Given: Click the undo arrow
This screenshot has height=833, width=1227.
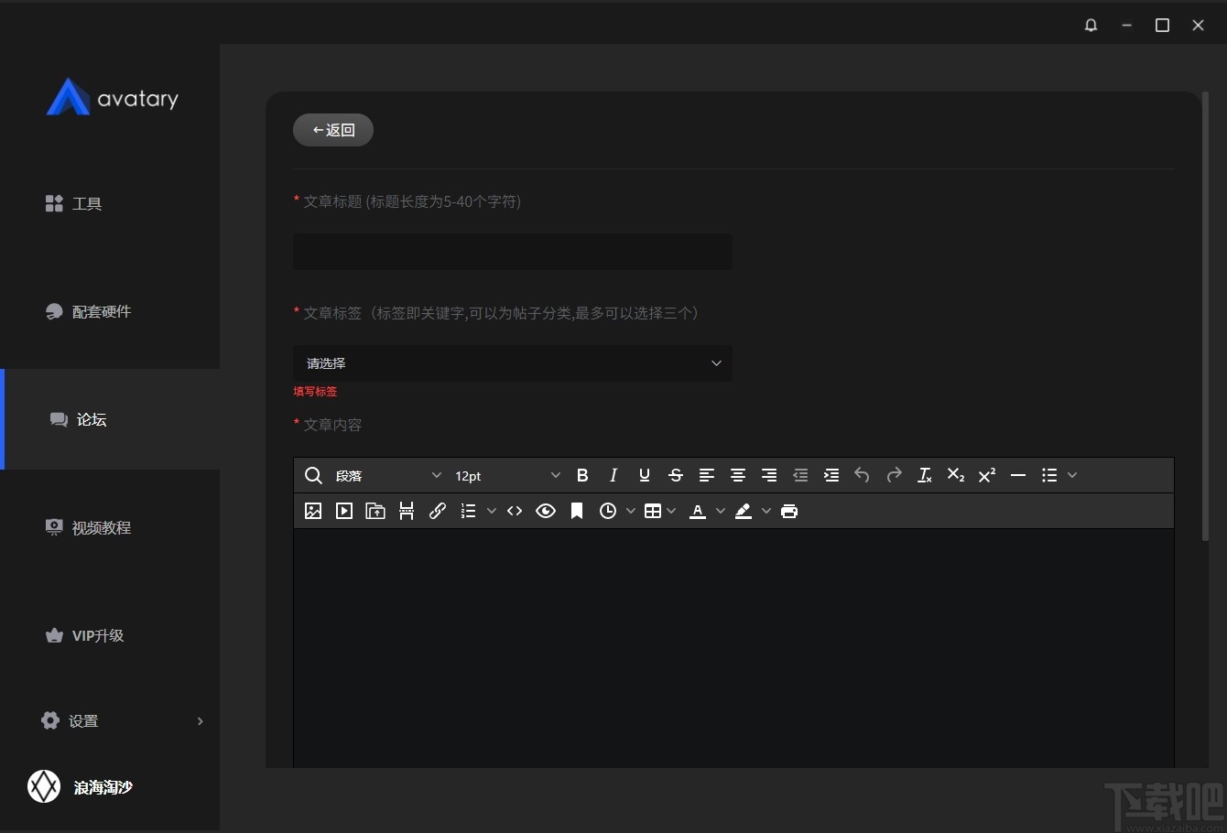Looking at the screenshot, I should [861, 475].
